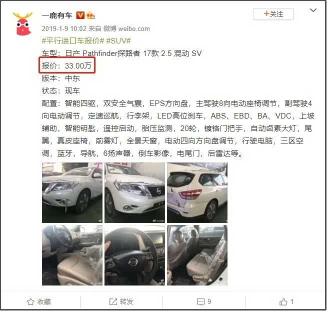Repost using the 转发 share icon
Viewport: 327px width, 311px height.
pyautogui.click(x=121, y=301)
